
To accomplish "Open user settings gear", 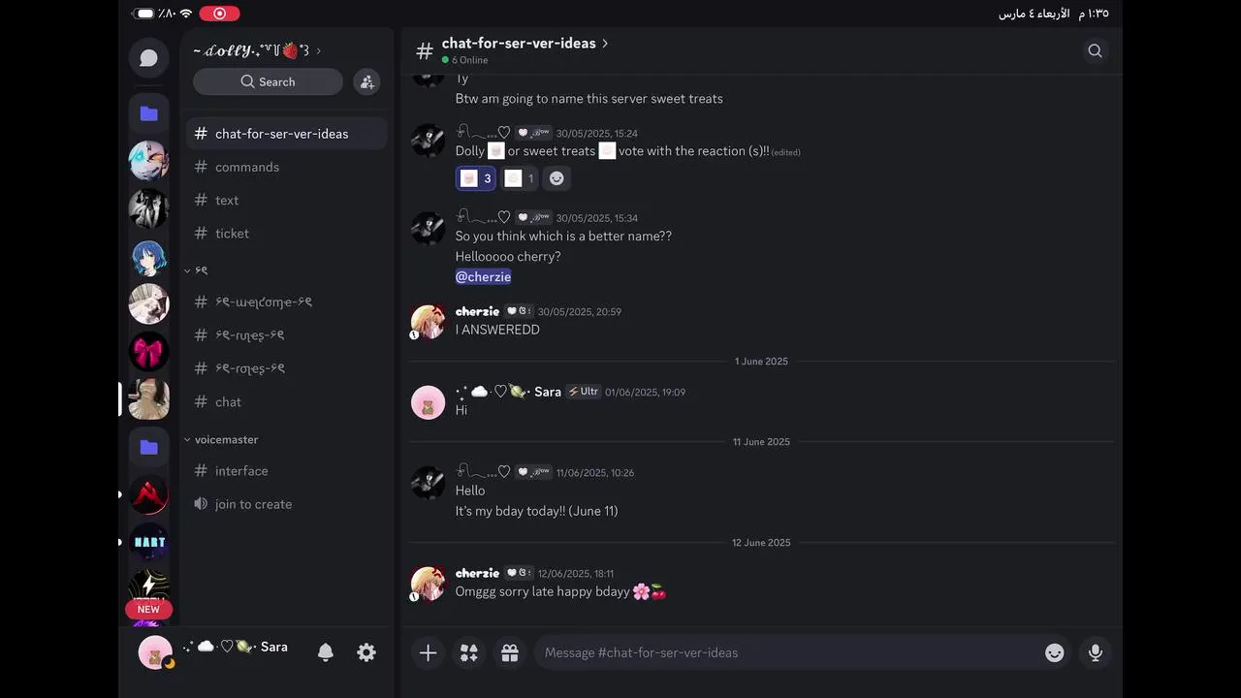I will click(x=366, y=652).
